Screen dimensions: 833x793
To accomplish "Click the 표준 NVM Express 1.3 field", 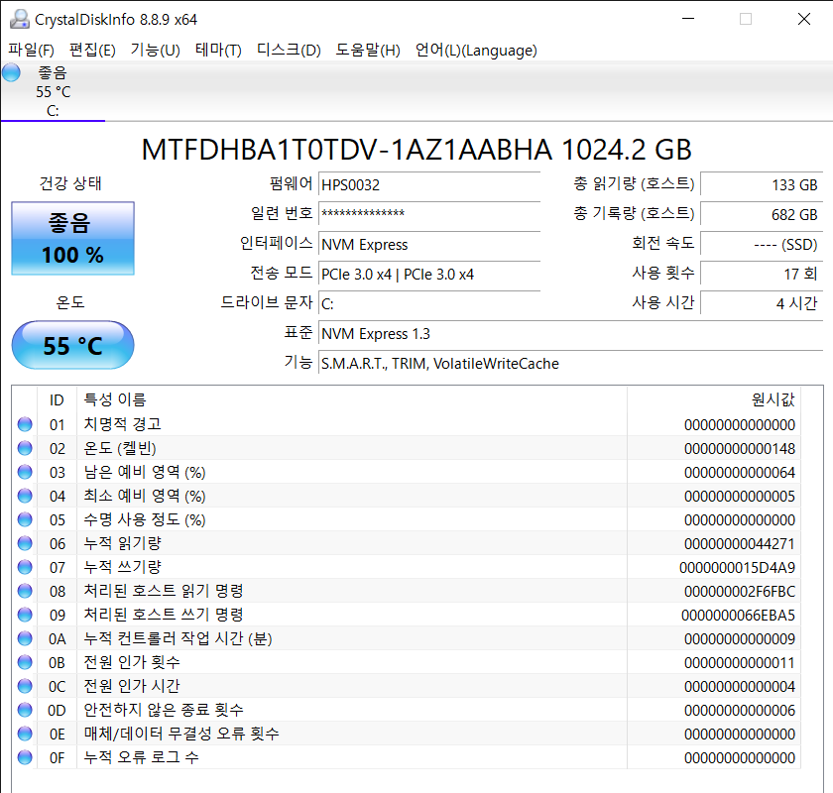I will point(570,334).
